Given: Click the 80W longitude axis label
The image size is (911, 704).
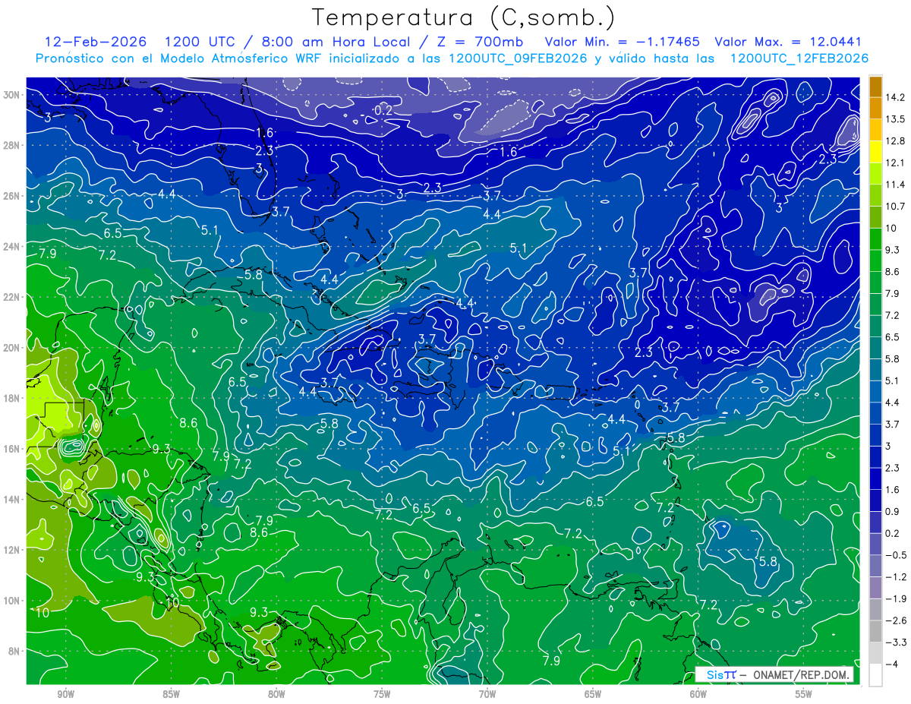Looking at the screenshot, I should click(276, 693).
